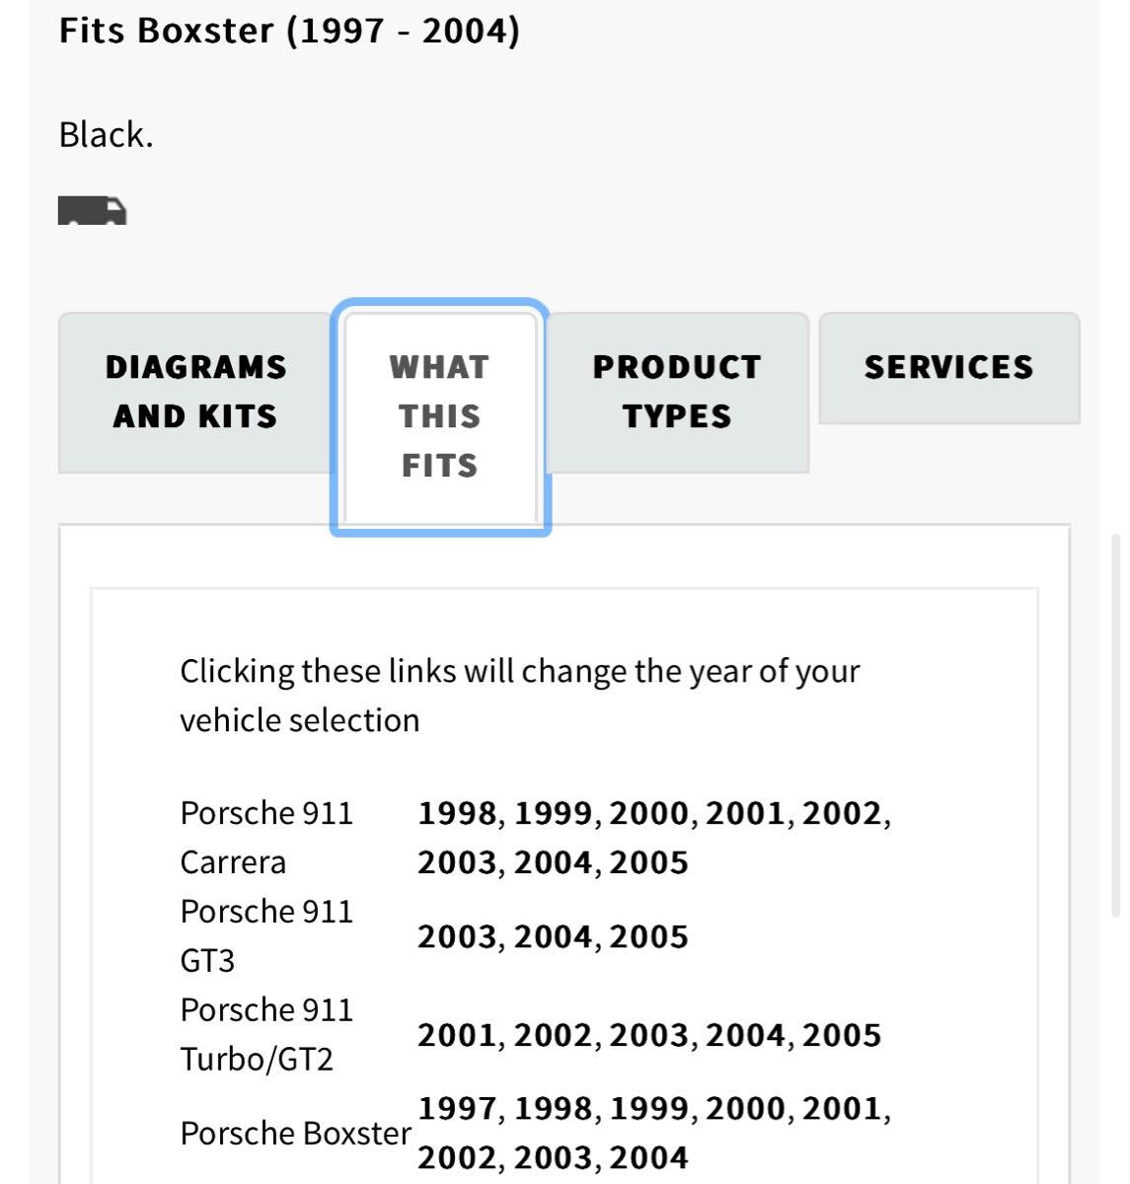Select year 1997 for Porsche Boxster
Viewport: 1130px width, 1184px height.
[x=457, y=1109]
